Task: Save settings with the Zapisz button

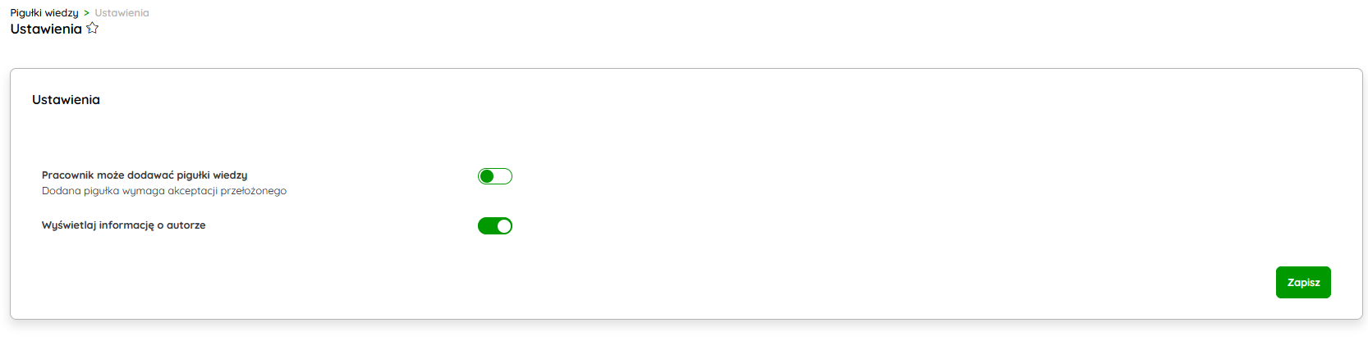Action: click(1303, 283)
